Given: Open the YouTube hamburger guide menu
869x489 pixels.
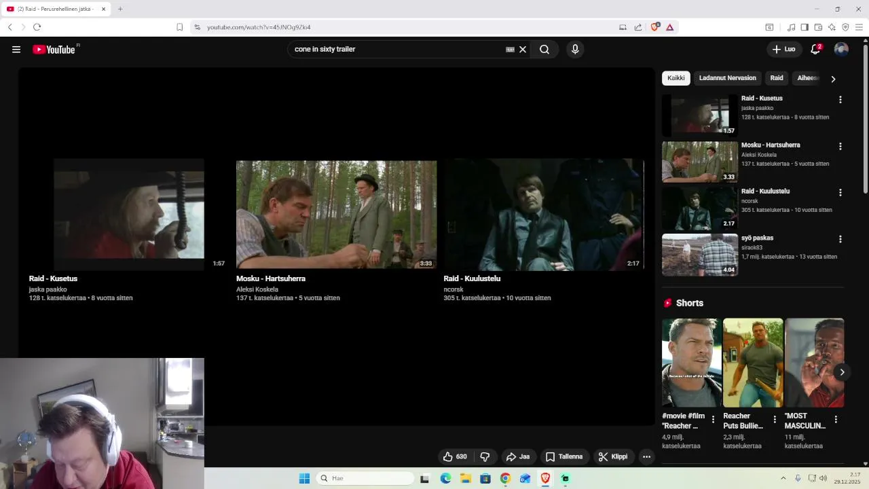Looking at the screenshot, I should (16, 49).
